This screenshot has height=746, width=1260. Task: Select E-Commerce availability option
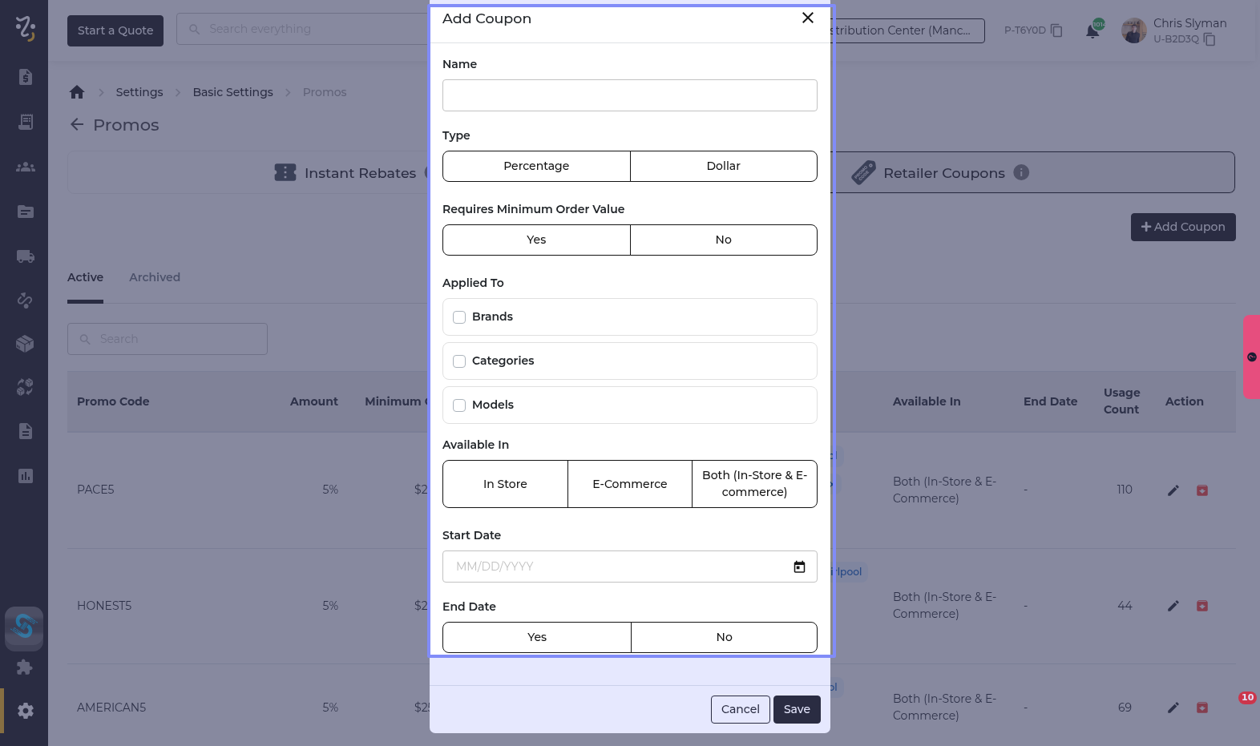(629, 484)
